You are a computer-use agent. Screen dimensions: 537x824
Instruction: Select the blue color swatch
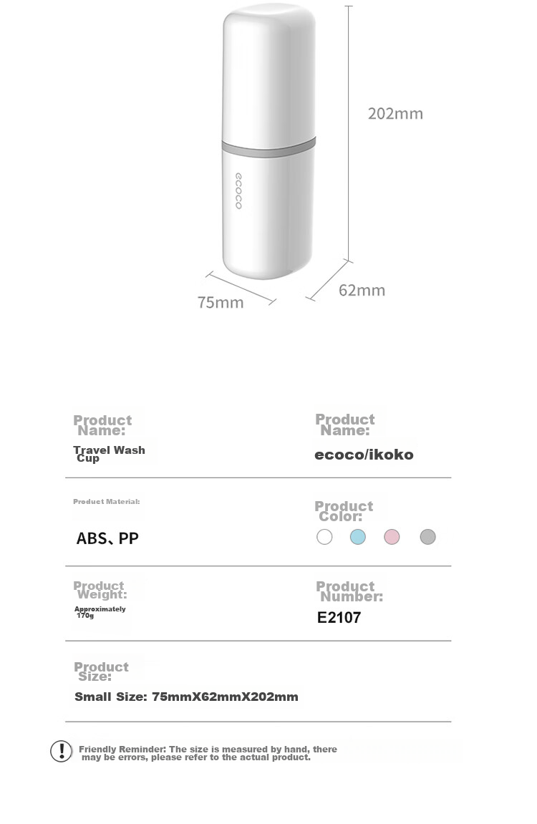[x=358, y=537]
